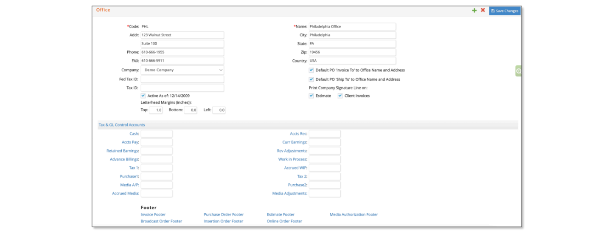Click the Media A/P account field
The image size is (612, 233).
[156, 185]
